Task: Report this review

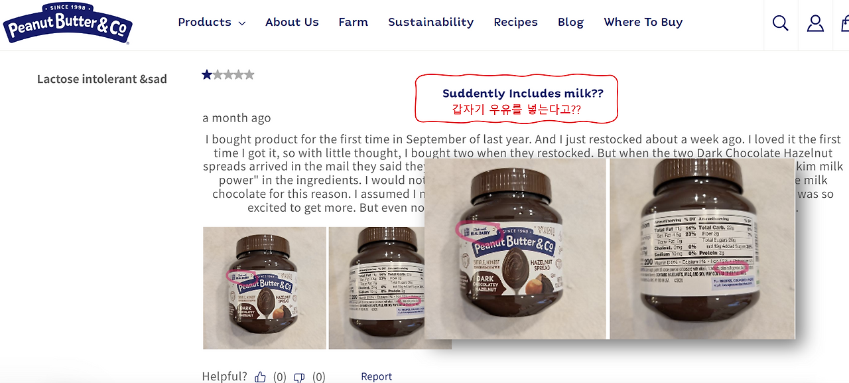Action: click(376, 376)
